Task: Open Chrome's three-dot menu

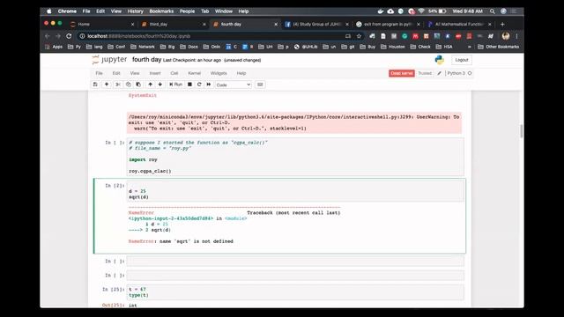Action: 516,36
